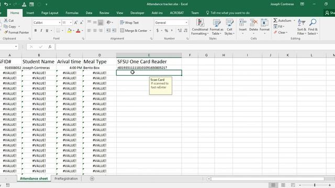Switch to the Insert ribbon tab
The height and width of the screenshot is (188, 335).
30,13
